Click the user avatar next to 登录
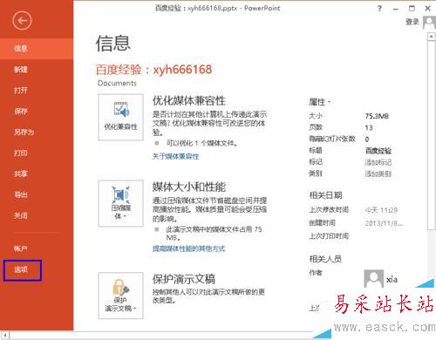Viewport: 436px width, 340px height. click(x=429, y=22)
